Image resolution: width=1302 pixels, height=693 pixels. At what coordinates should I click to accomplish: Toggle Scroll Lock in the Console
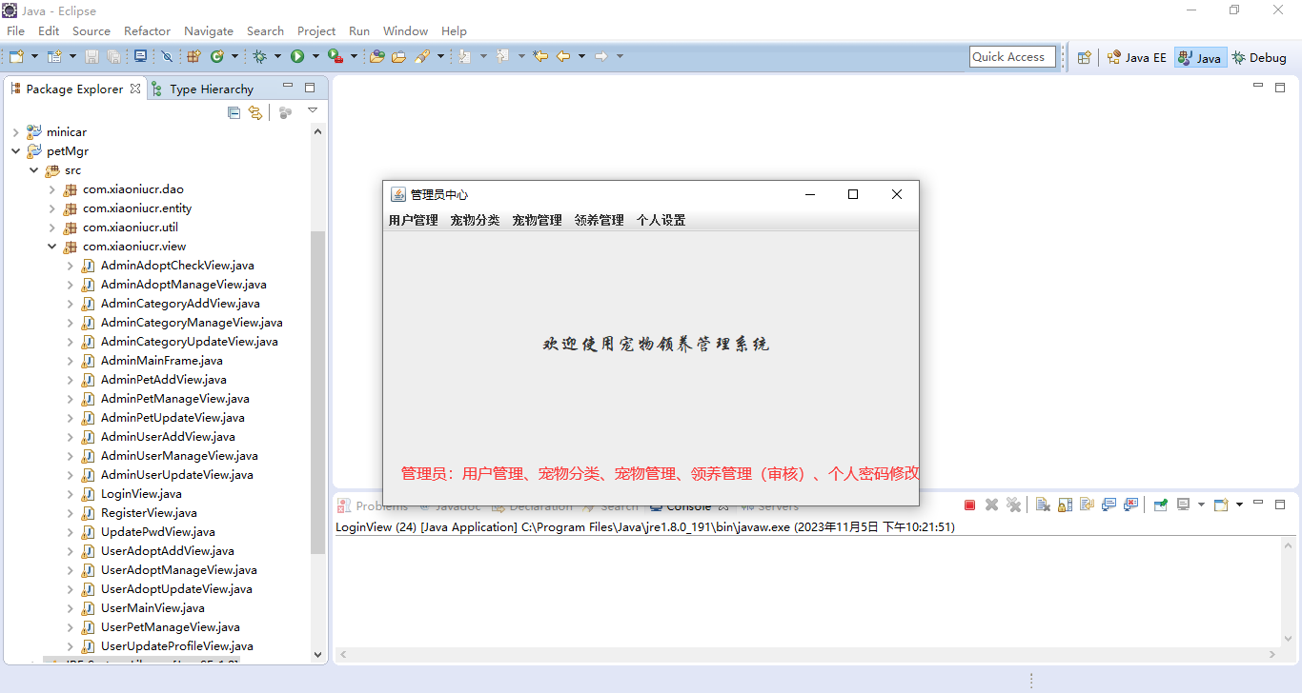1065,505
